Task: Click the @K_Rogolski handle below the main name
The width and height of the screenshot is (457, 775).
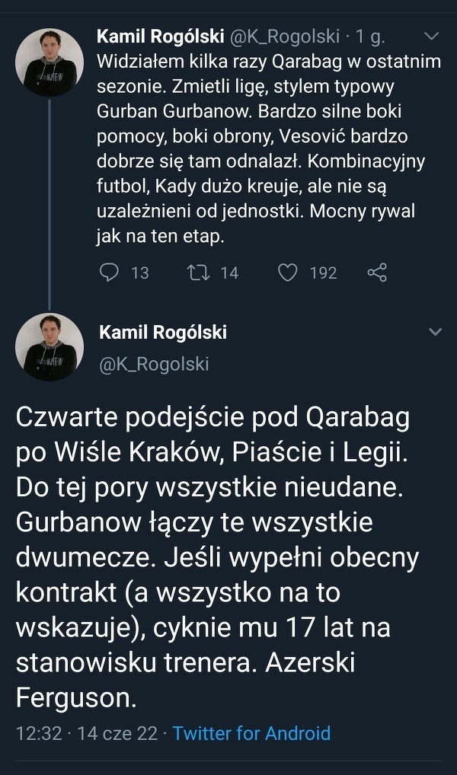Action: (154, 364)
